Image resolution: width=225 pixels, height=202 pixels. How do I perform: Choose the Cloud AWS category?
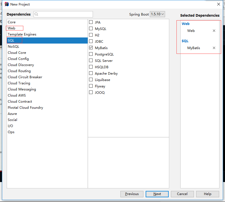[47, 95]
